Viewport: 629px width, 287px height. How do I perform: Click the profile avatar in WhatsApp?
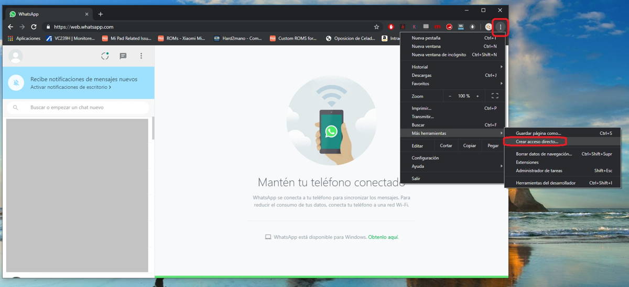[x=16, y=56]
